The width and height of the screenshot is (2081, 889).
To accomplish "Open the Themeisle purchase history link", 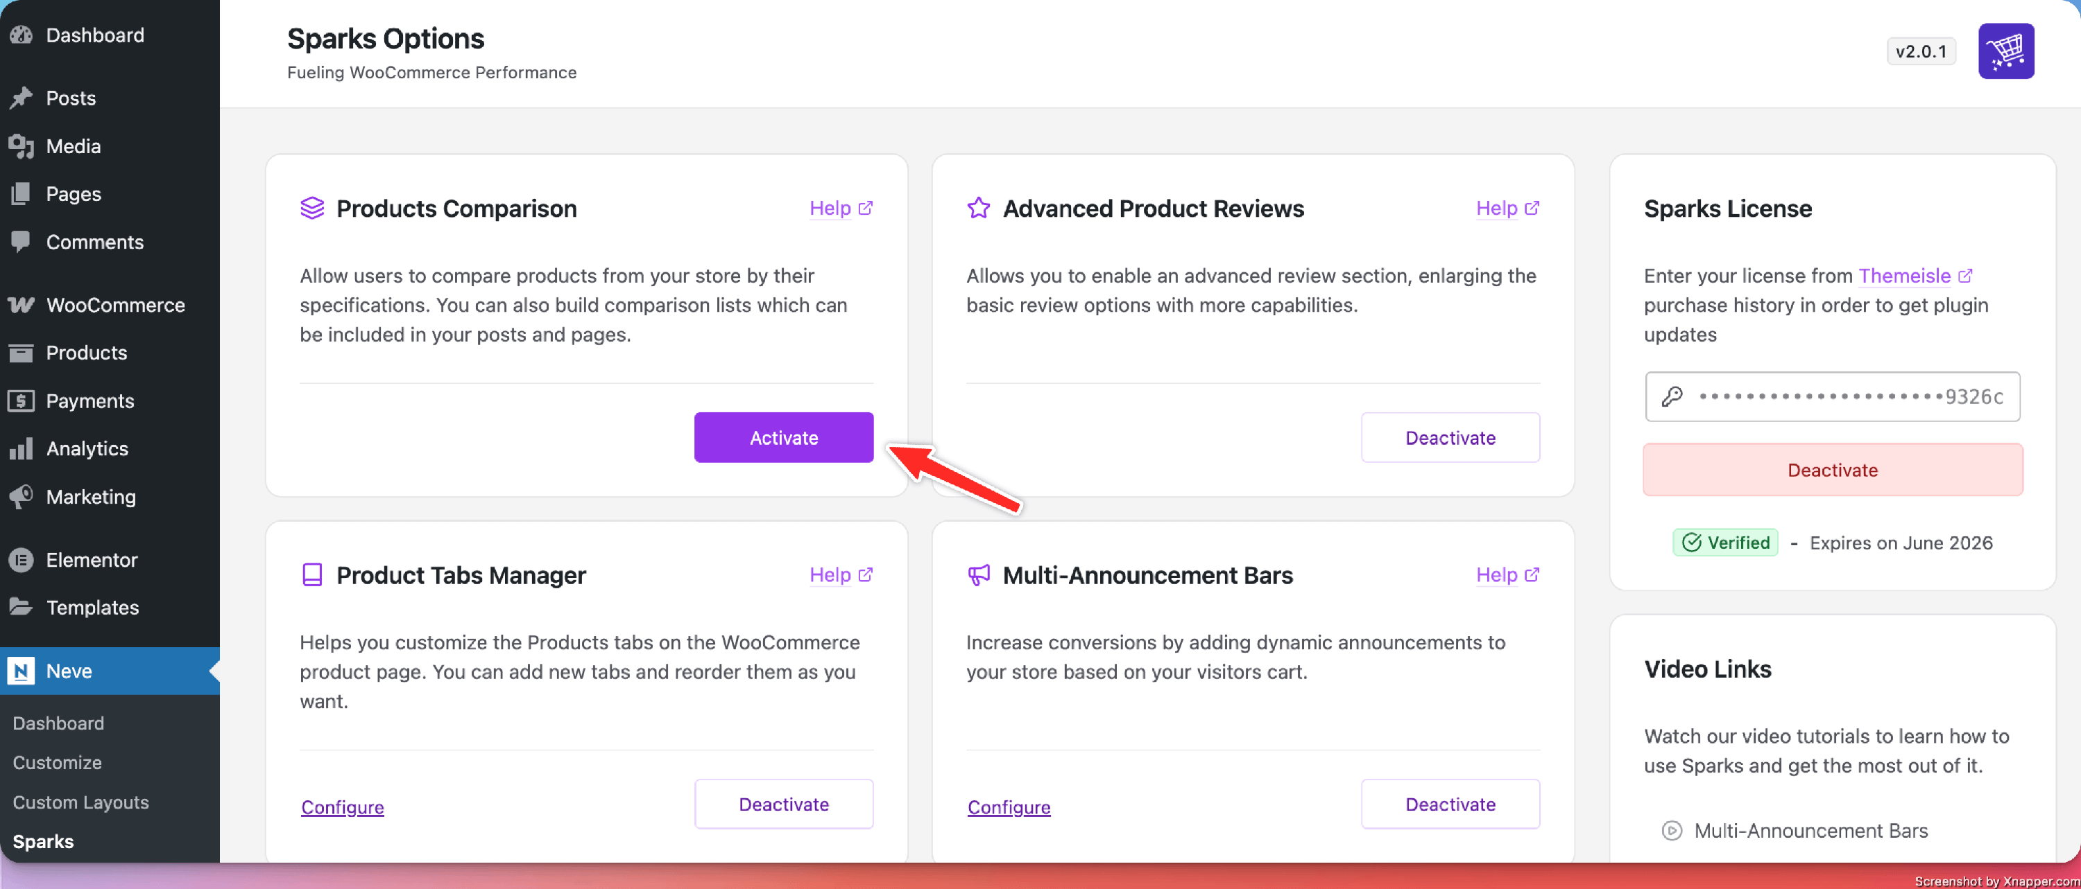I will (x=1904, y=276).
